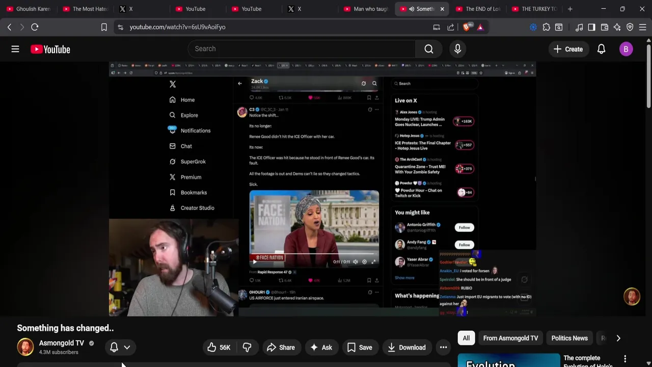The width and height of the screenshot is (652, 367).
Task: Switch to 'The END of Lok' browser tab
Action: click(479, 9)
